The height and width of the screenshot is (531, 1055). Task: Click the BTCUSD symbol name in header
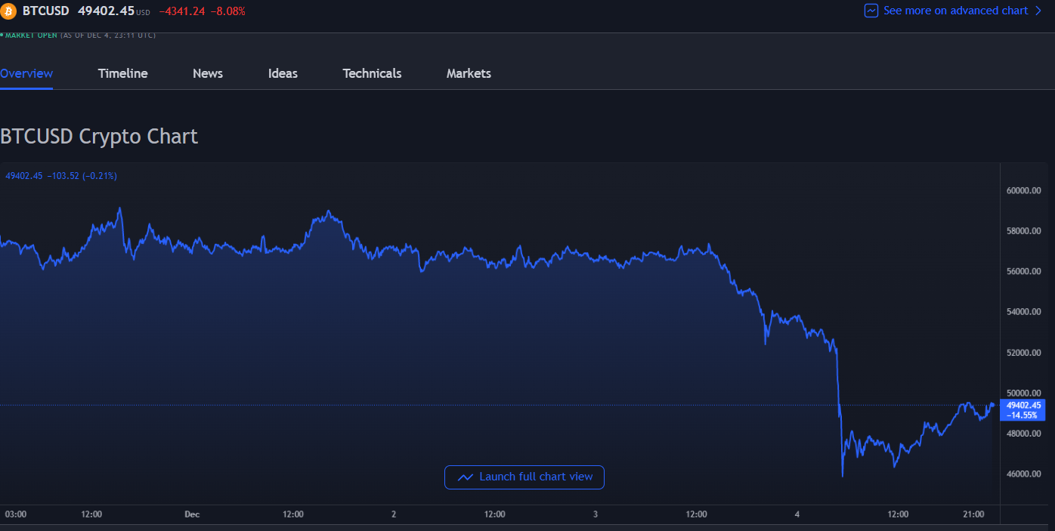pos(45,11)
